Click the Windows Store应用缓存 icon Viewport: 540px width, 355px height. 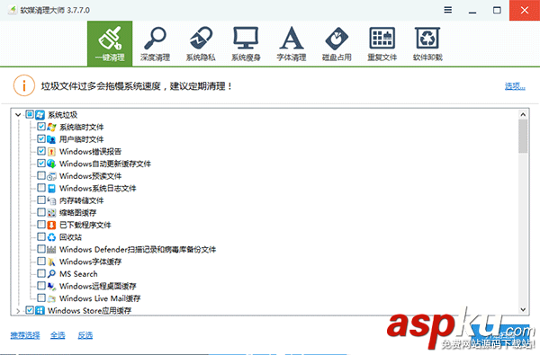tap(40, 311)
